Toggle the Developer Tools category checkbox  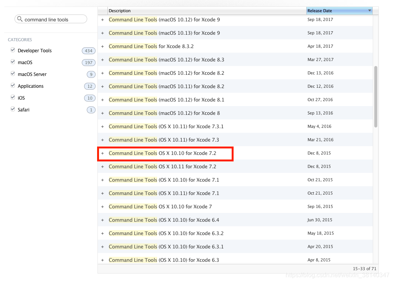pos(13,50)
